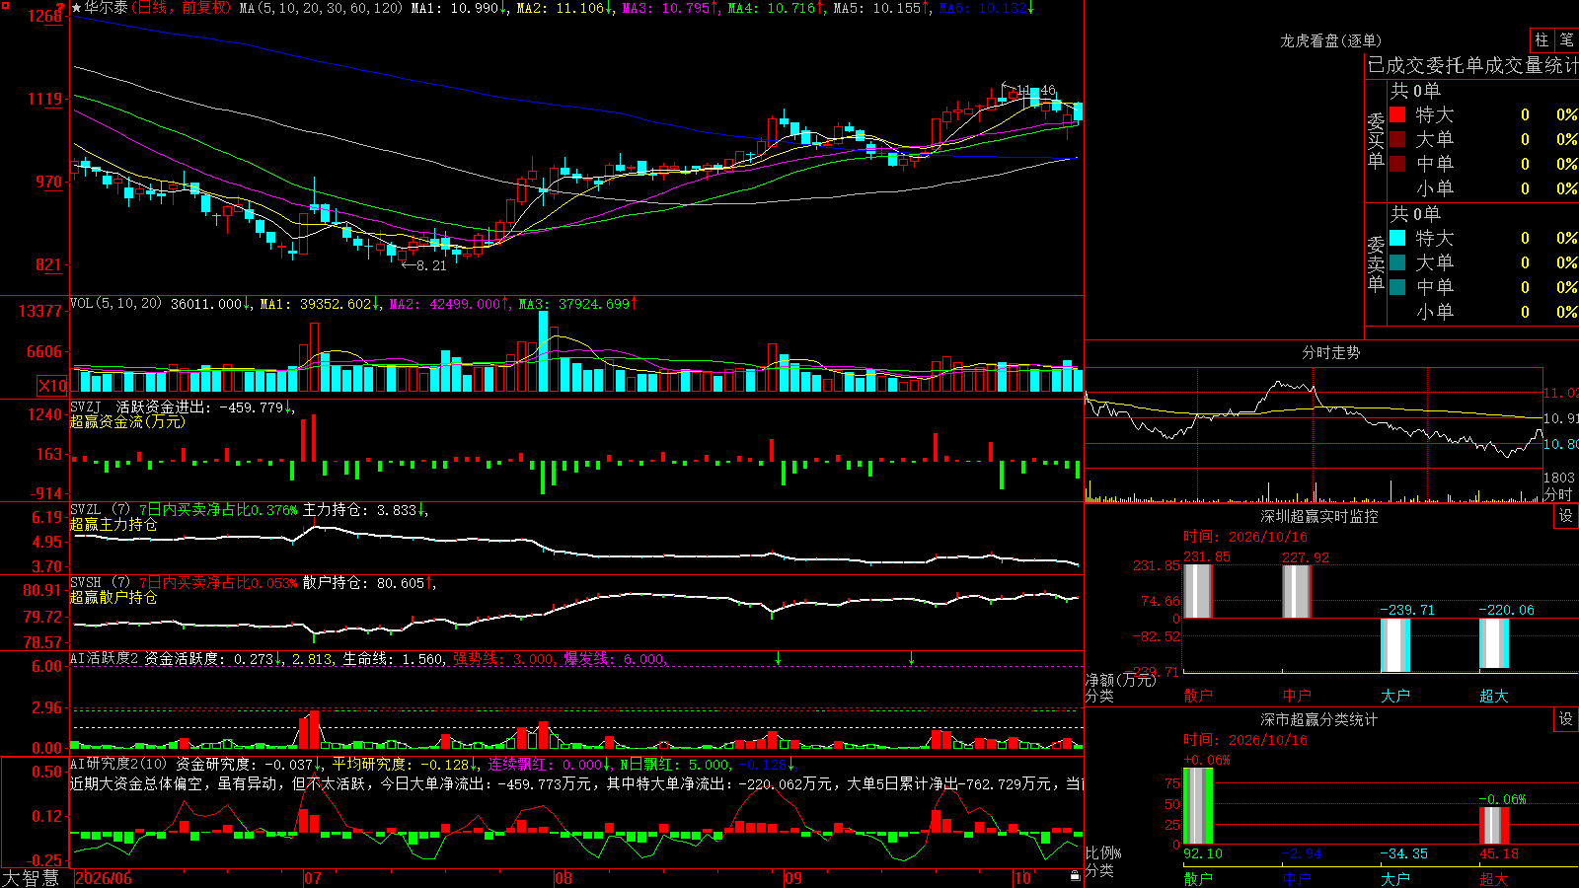Click the 超大 ratio bar showing 45.18
This screenshot has width=1579, height=888.
(1494, 826)
